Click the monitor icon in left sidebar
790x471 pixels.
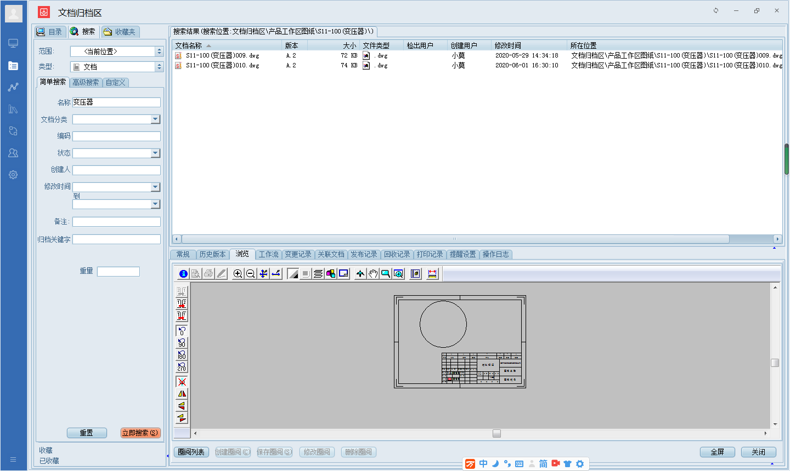13,43
